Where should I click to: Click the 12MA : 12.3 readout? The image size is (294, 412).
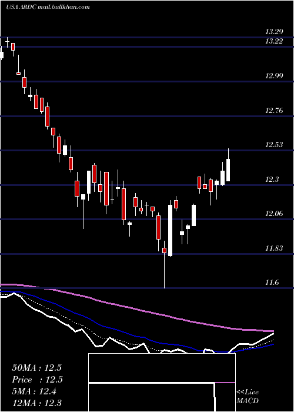pyautogui.click(x=36, y=403)
